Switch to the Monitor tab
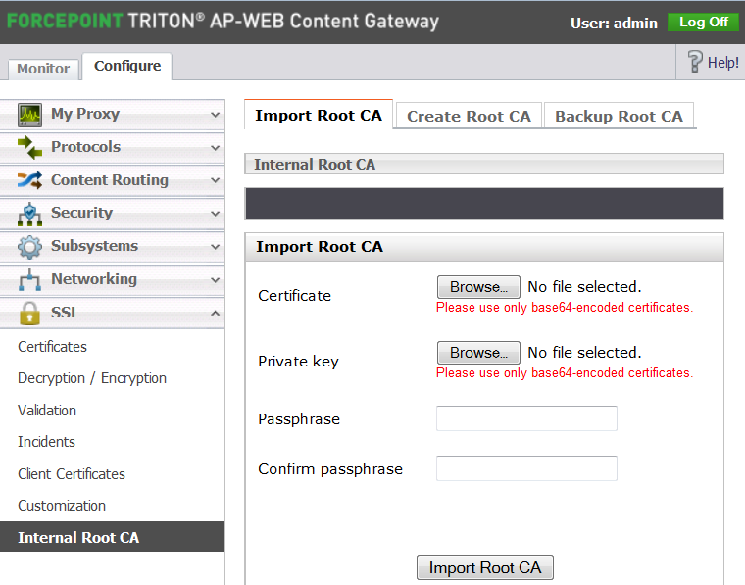Image resolution: width=745 pixels, height=585 pixels. pyautogui.click(x=43, y=69)
